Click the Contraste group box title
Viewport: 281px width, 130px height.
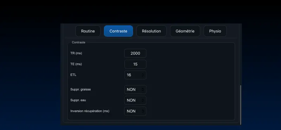point(78,43)
